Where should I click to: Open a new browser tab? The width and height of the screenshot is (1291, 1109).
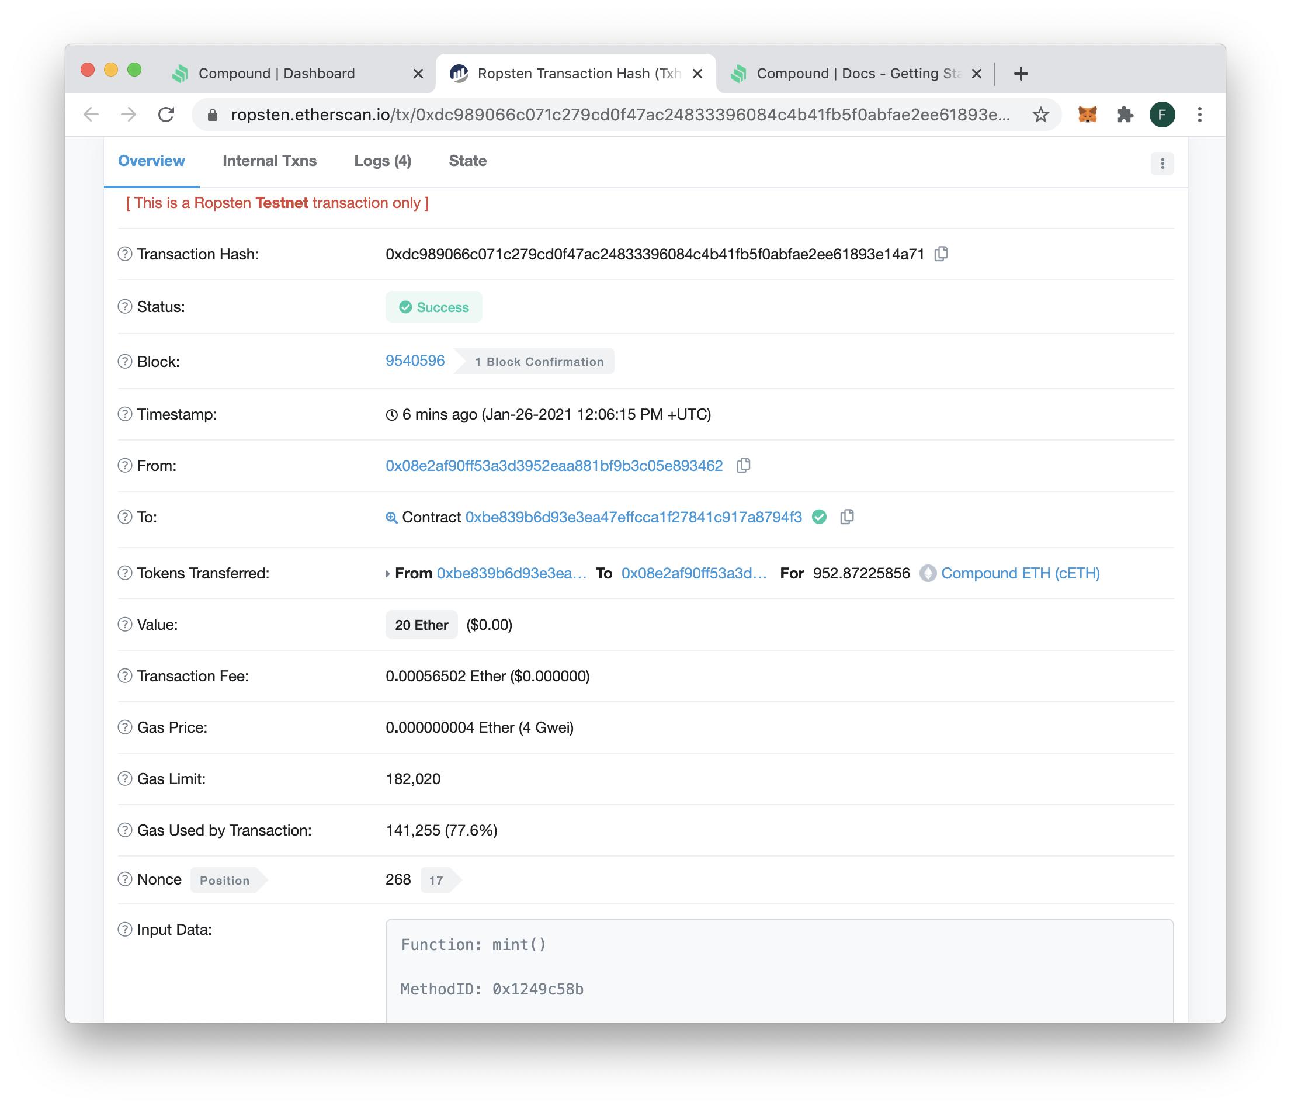coord(1021,74)
